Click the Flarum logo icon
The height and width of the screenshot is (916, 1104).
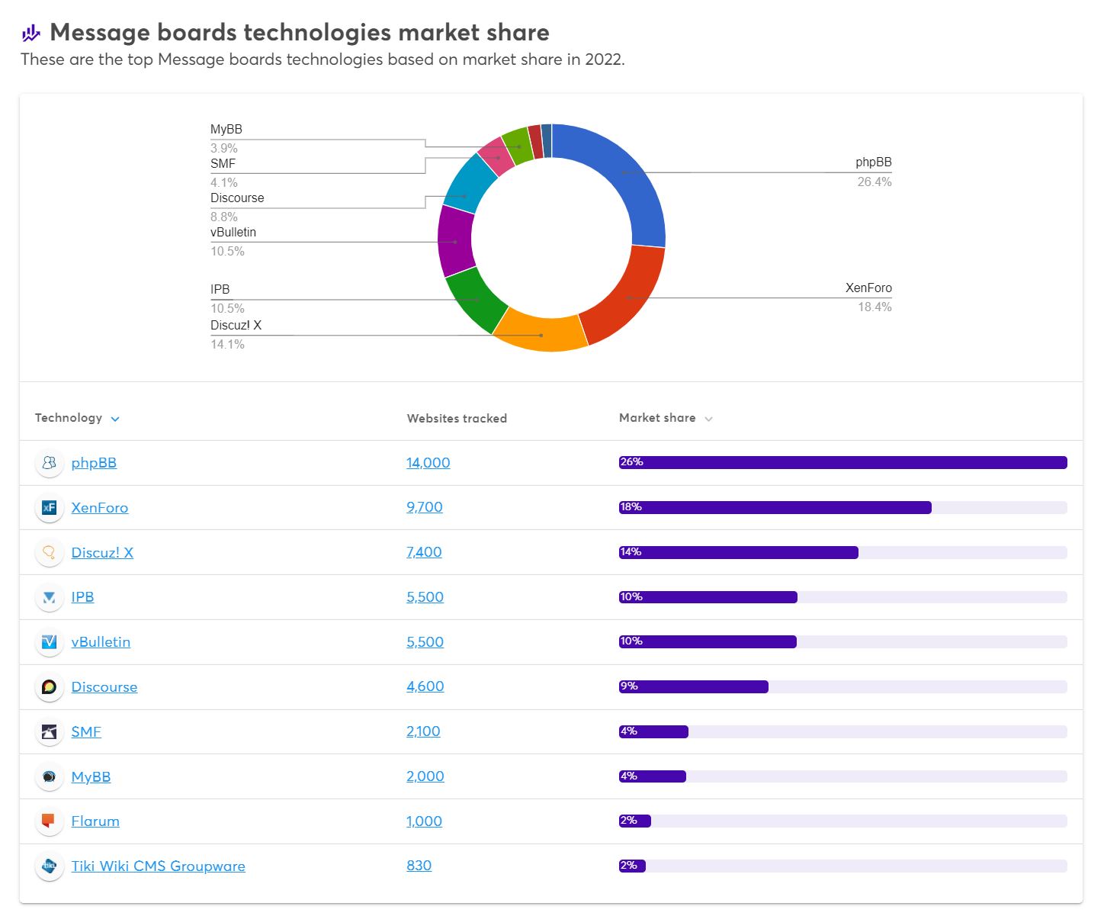tap(50, 821)
